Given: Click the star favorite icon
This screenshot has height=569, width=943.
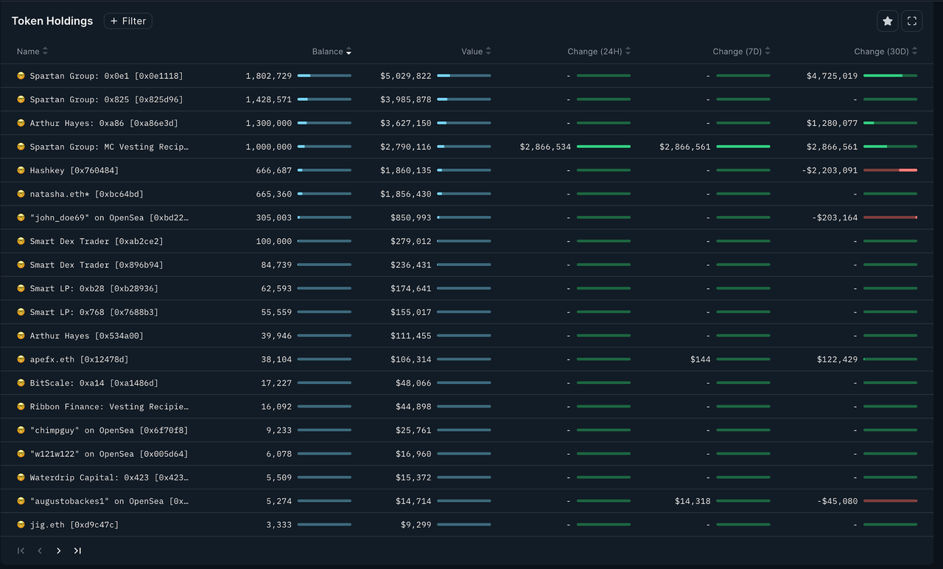Looking at the screenshot, I should coord(887,21).
